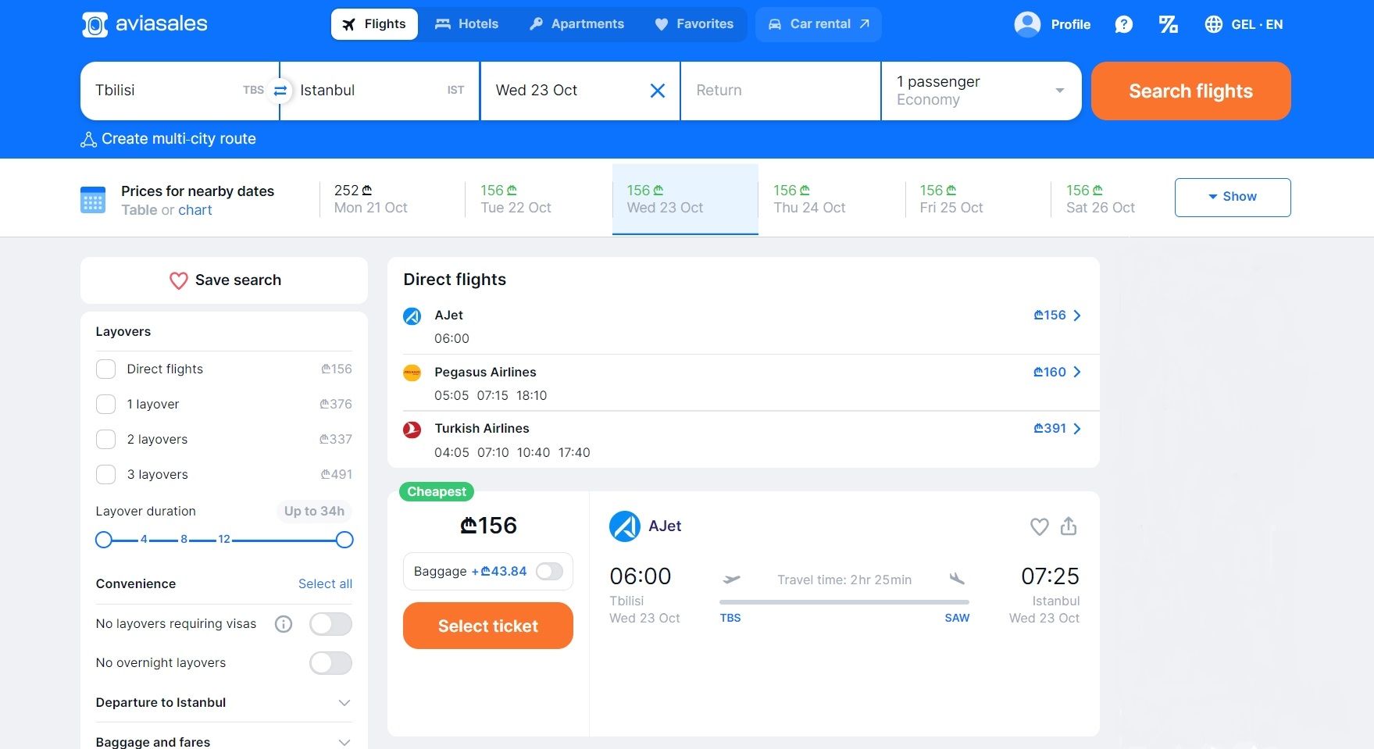Enable the Baggage +₾43.84 toggle
This screenshot has width=1374, height=749.
[x=549, y=572]
